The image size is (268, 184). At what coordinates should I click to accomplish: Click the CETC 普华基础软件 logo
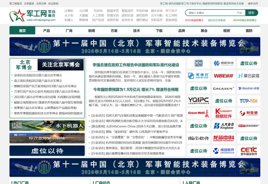pos(249,151)
